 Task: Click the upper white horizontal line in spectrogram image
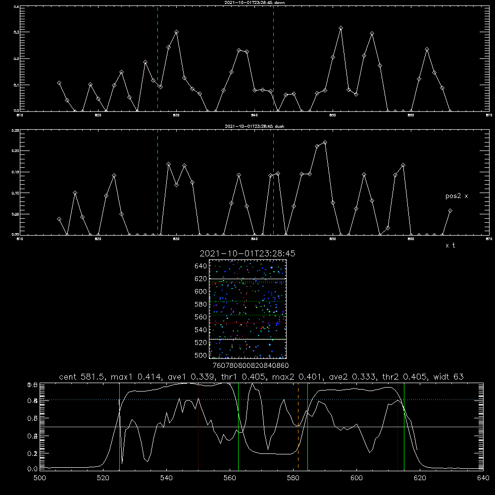[247, 279]
